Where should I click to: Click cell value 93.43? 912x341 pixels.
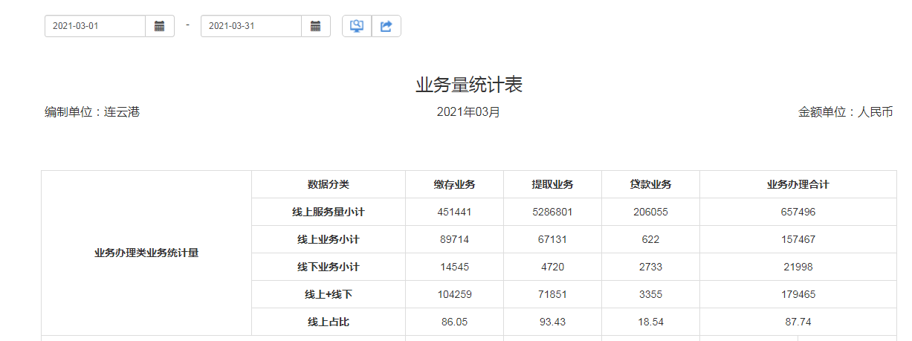552,322
